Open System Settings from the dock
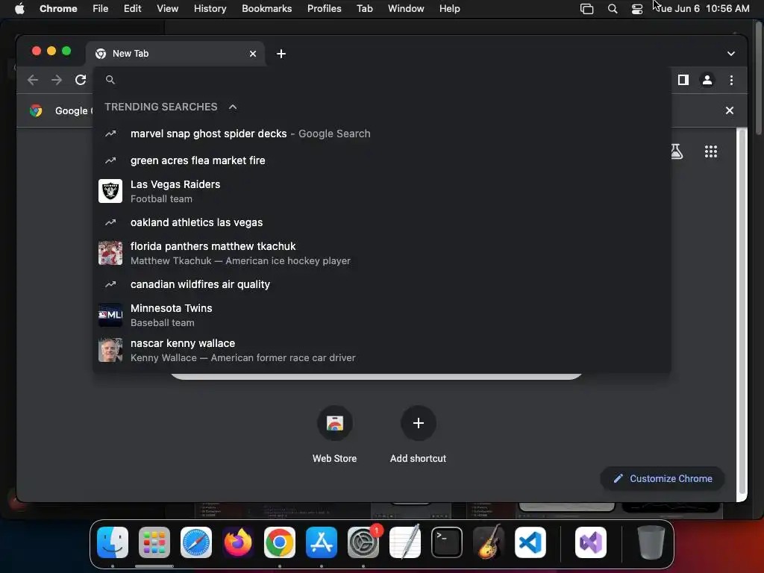 (363, 542)
